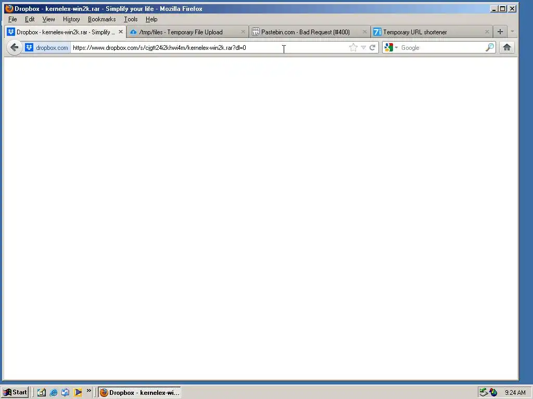Viewport: 533px width, 399px height.
Task: Switch to the Pastebin.com Bad Request tab
Action: [x=309, y=32]
